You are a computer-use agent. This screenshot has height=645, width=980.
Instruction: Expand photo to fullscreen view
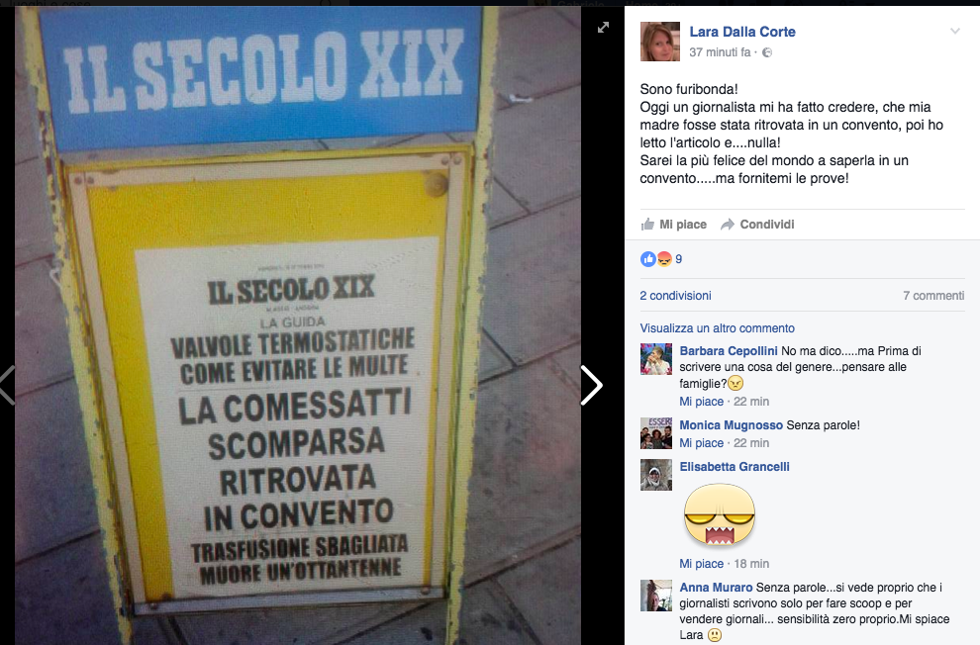click(x=603, y=28)
